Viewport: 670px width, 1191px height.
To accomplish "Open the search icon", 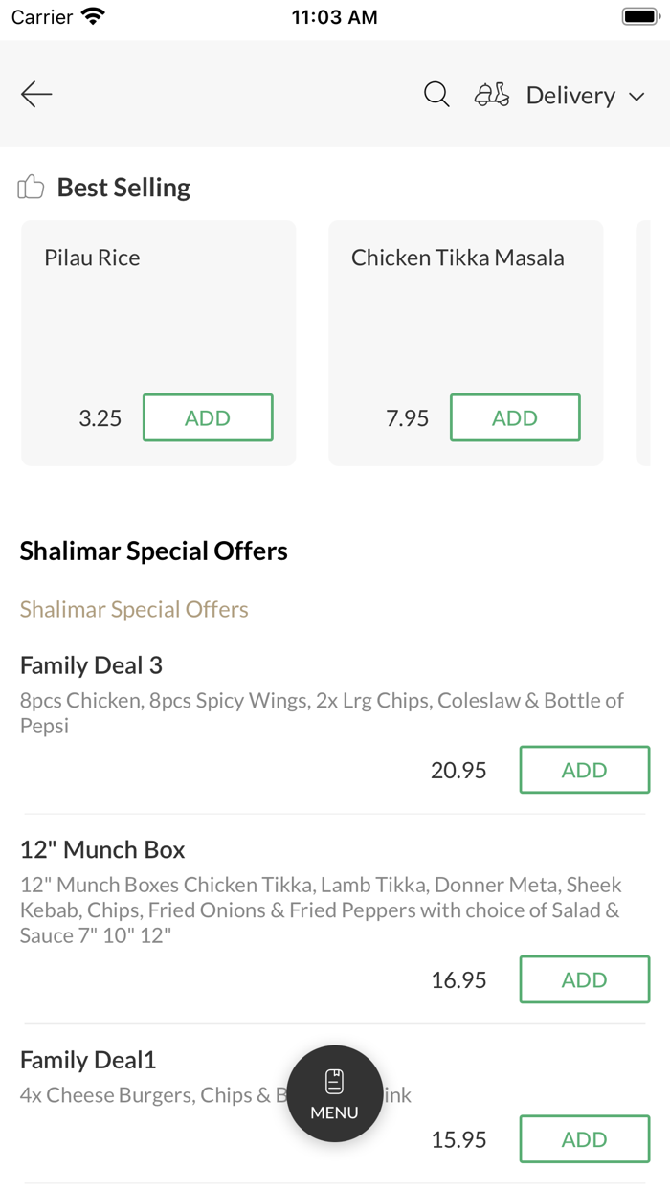I will [436, 94].
